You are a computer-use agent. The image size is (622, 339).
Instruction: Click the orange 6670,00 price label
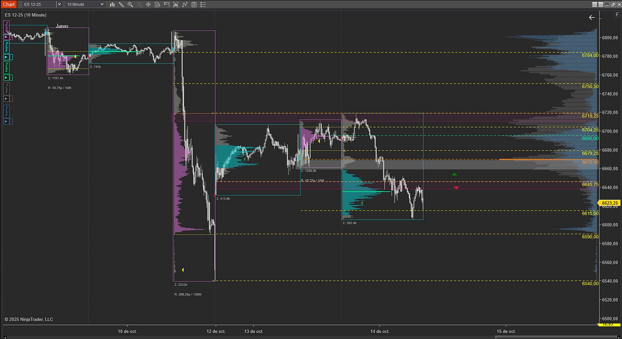pos(590,162)
